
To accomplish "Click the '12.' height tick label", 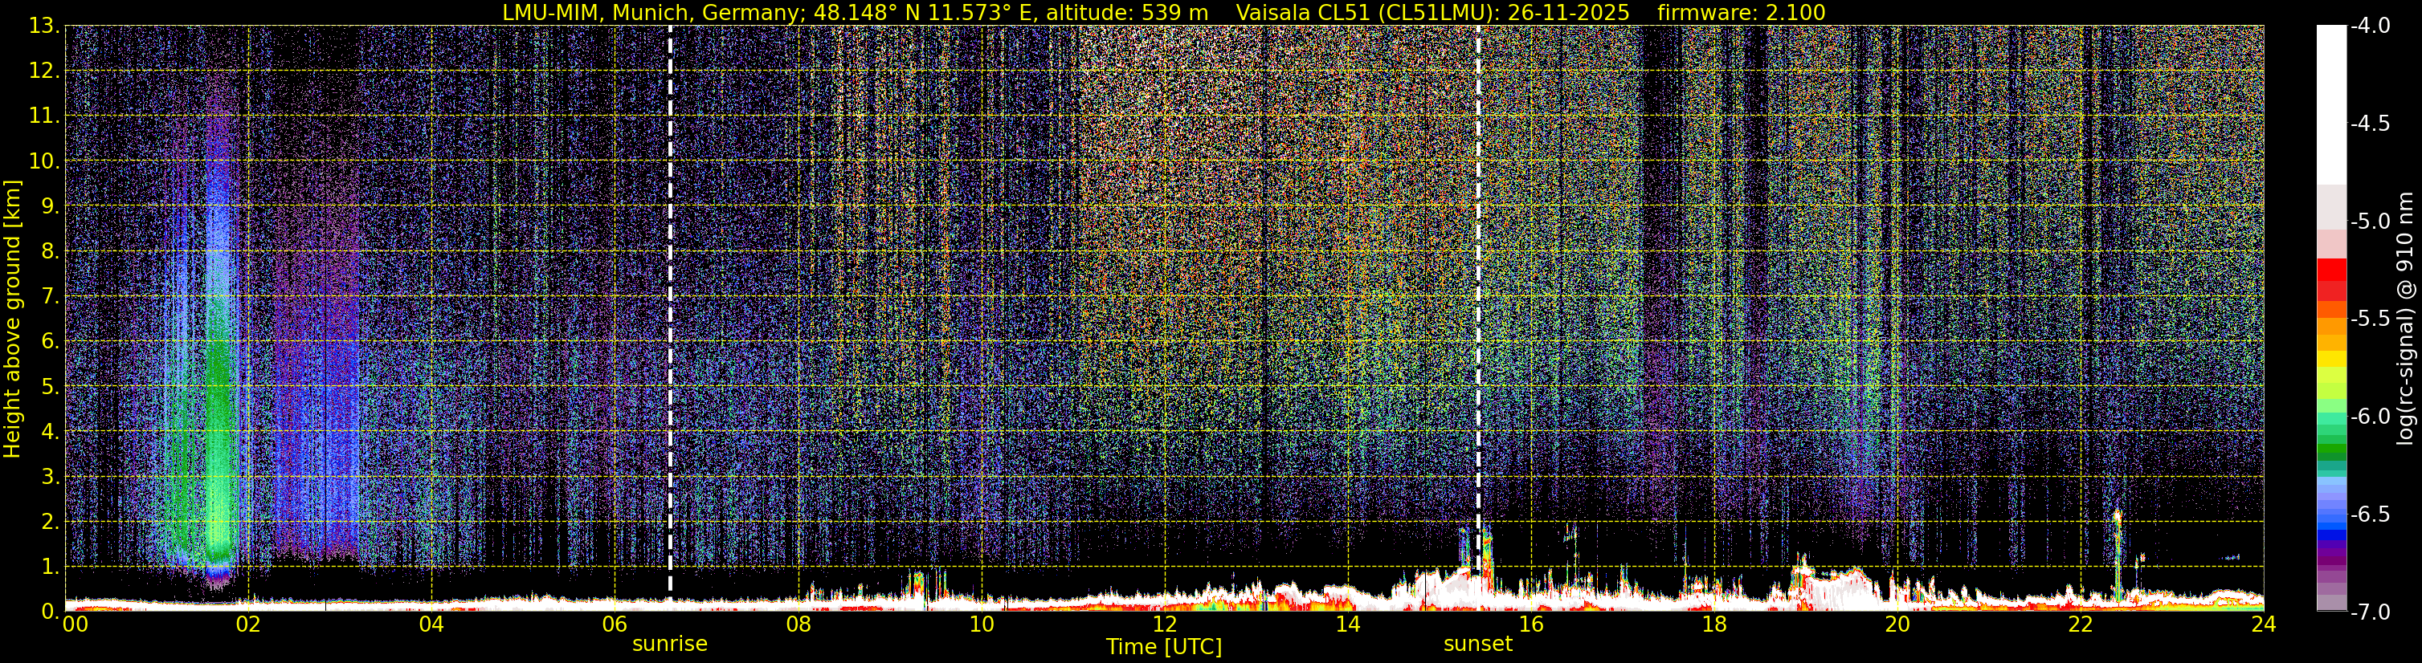I will [44, 71].
